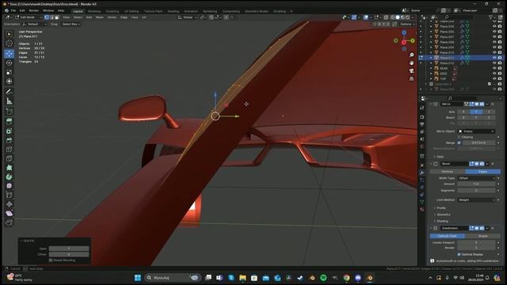This screenshot has height=285, width=507.
Task: Open the Modifiers wrench properties tab
Action: point(422,173)
